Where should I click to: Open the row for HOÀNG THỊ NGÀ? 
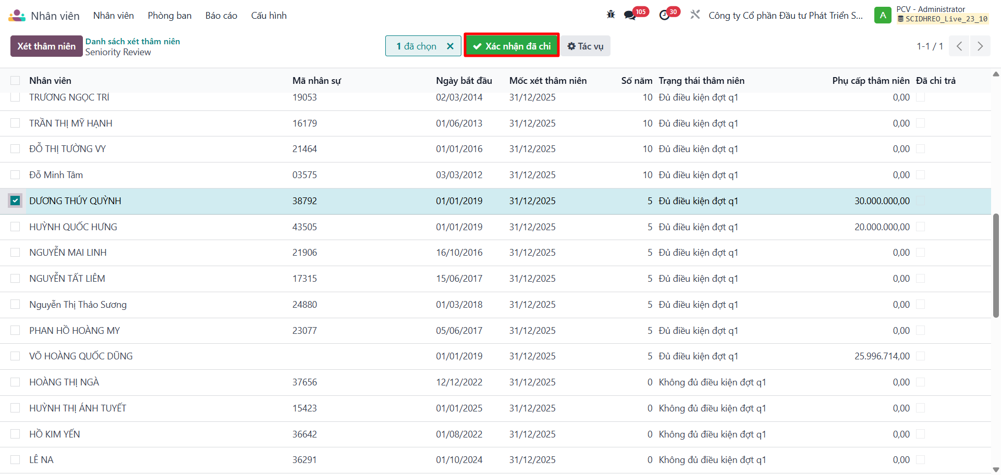[x=495, y=382]
